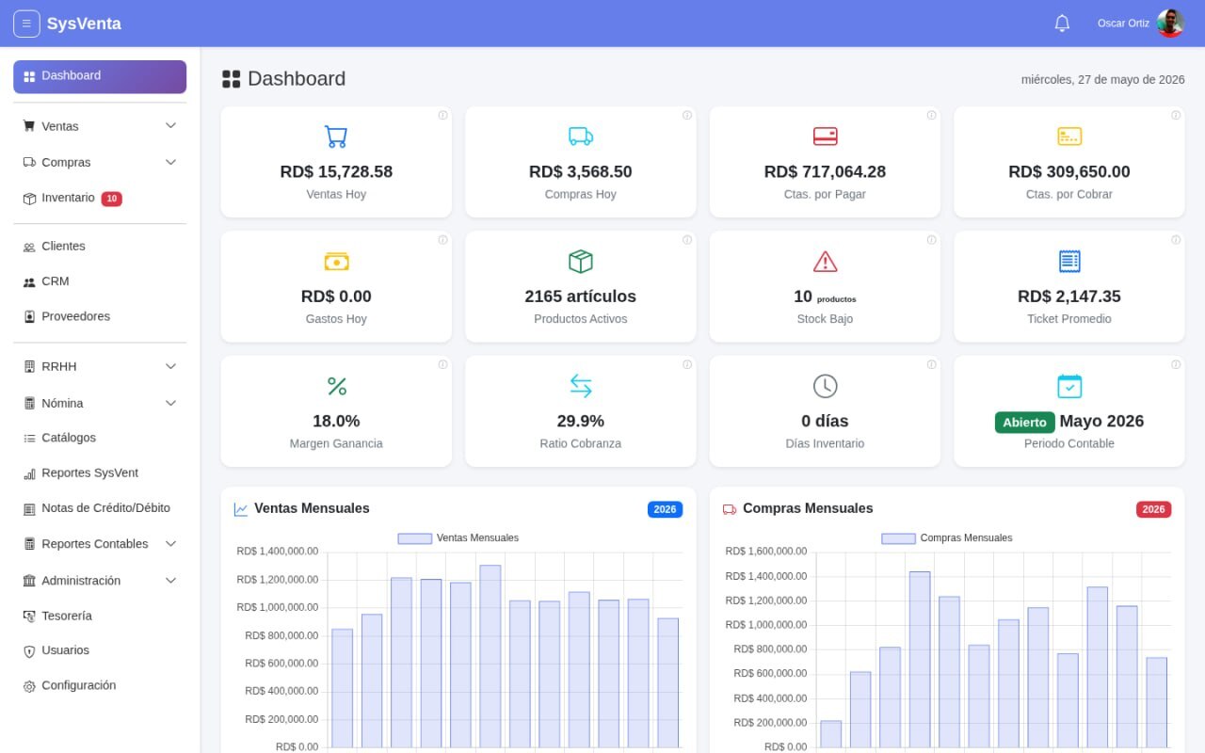1205x753 pixels.
Task: Open CRM in the sidebar
Action: coord(100,281)
